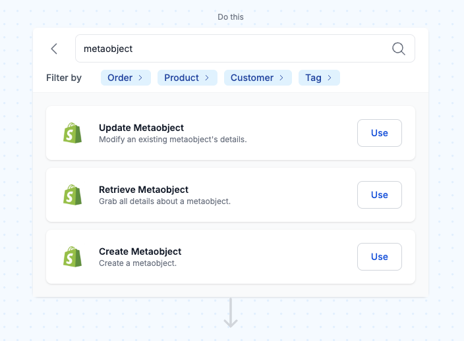This screenshot has height=341, width=464.
Task: Expand the Product filter chip
Action: tap(187, 78)
